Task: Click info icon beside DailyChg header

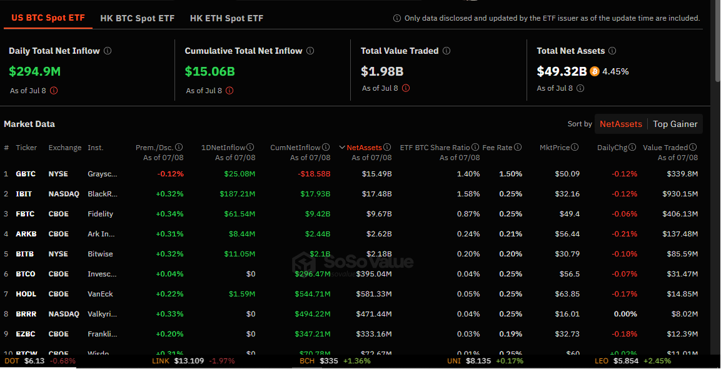Action: tap(632, 147)
